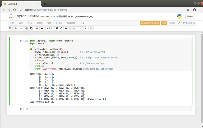Copy selected cells icon
This screenshot has width=203, height=128.
tap(26, 28)
